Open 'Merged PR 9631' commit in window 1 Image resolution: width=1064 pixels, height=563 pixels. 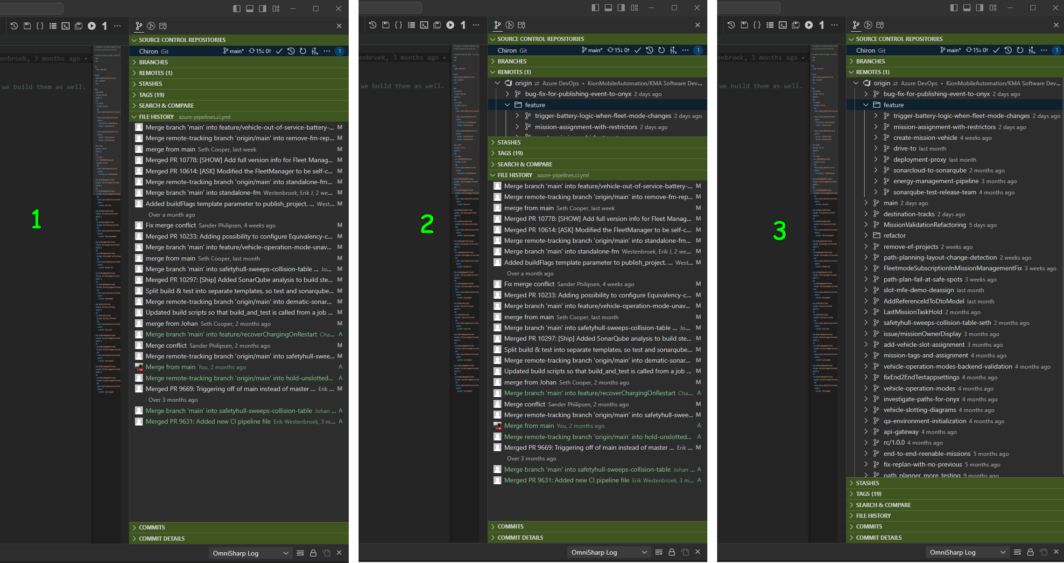click(208, 422)
